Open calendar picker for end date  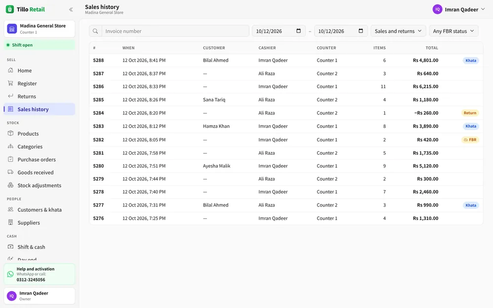(361, 31)
